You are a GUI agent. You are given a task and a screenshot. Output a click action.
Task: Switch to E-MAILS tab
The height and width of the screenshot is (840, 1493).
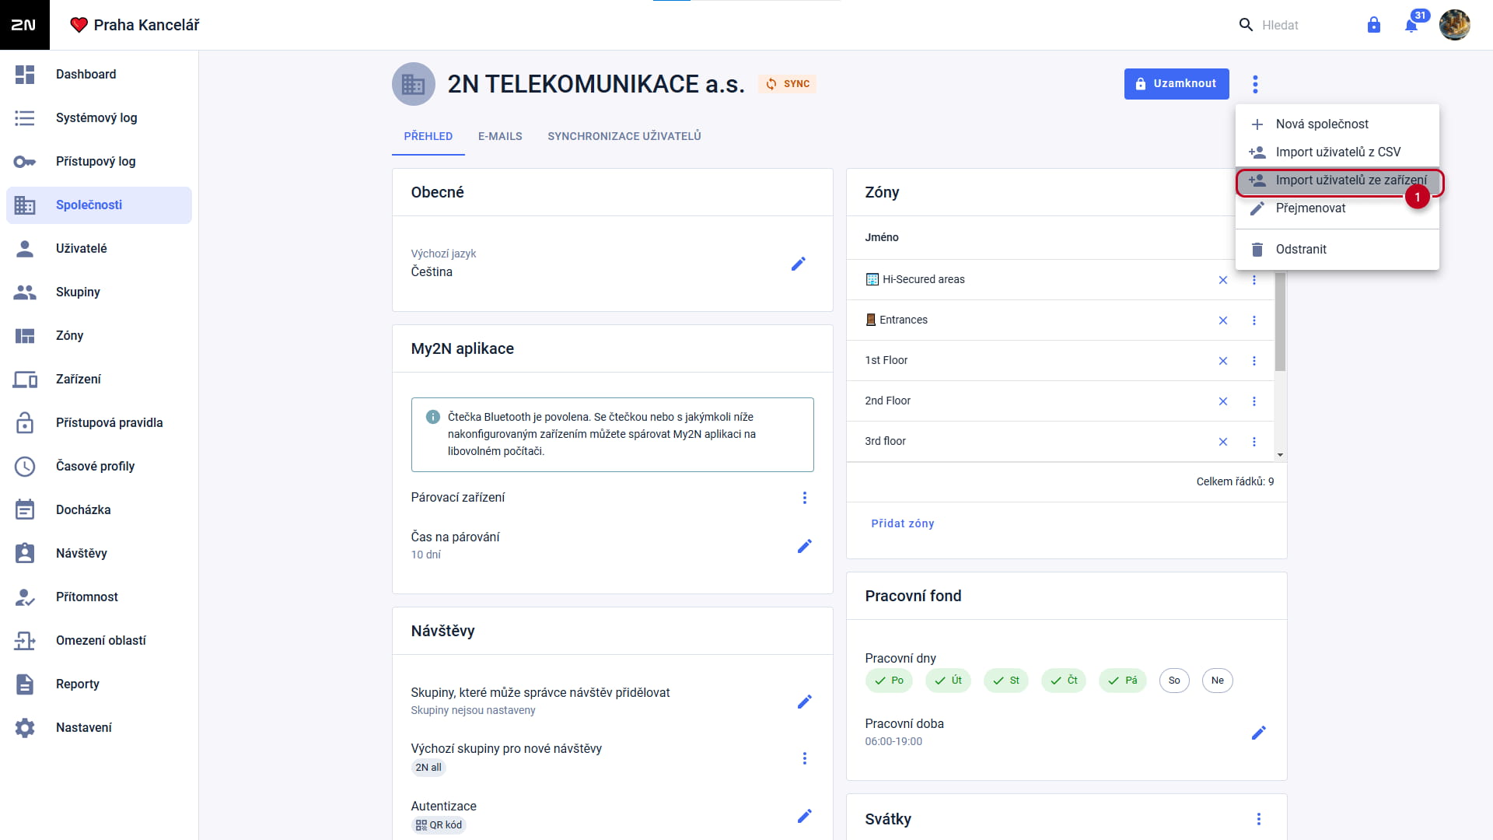(x=500, y=136)
